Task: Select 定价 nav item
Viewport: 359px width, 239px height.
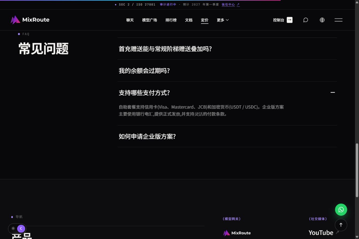Action: (205, 20)
